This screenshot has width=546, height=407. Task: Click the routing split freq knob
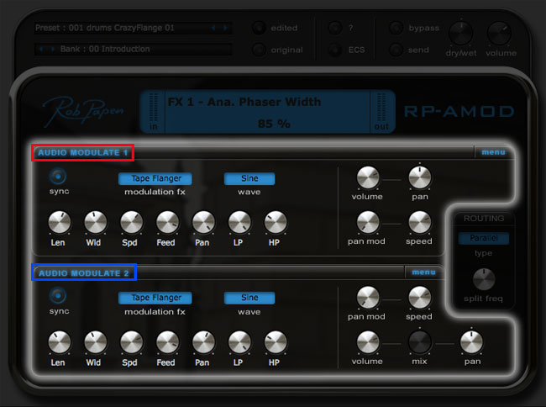[x=484, y=279]
